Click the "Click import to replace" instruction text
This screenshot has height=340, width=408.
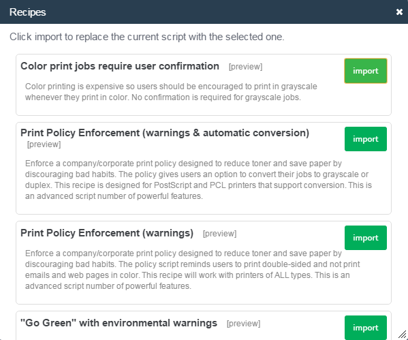tap(146, 37)
